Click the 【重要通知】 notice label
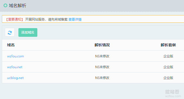Image resolution: width=184 pixels, height=99 pixels. tap(15, 19)
